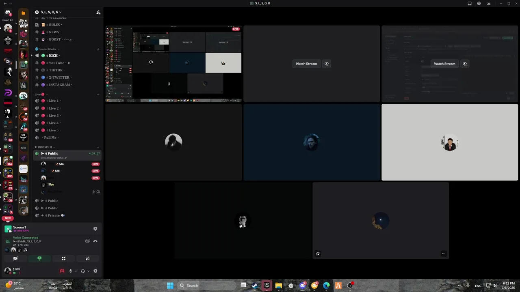This screenshot has width=520, height=292.
Task: Open the Inbox icon in title bar
Action: 470,3
